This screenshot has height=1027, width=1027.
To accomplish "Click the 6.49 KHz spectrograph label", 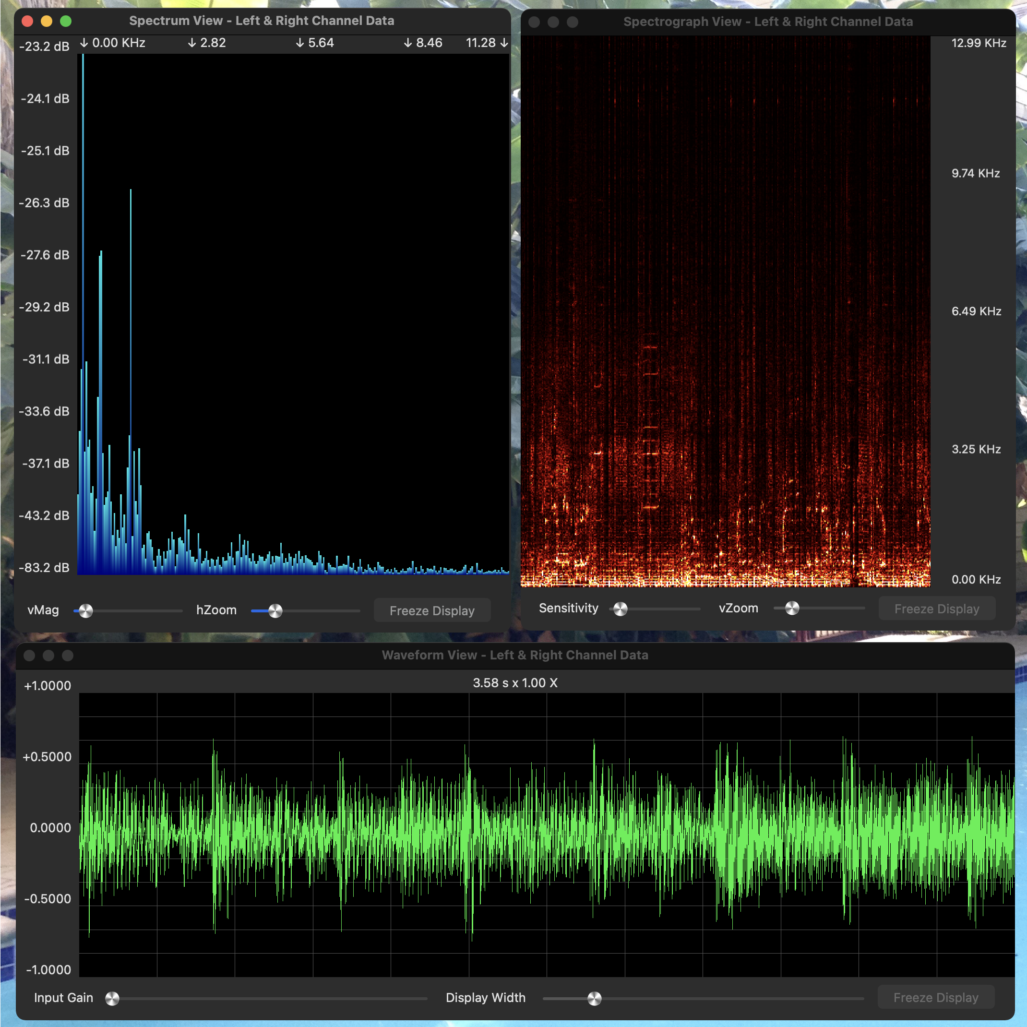I will pos(976,311).
